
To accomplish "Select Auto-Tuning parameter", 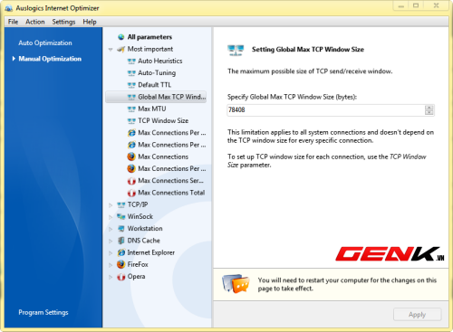I will tap(157, 73).
